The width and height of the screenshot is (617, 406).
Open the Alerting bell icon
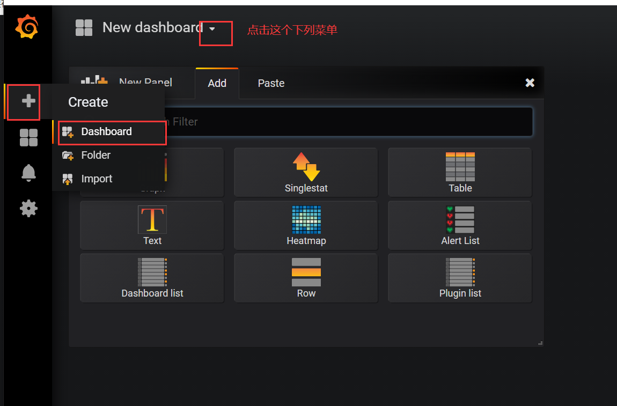[28, 173]
